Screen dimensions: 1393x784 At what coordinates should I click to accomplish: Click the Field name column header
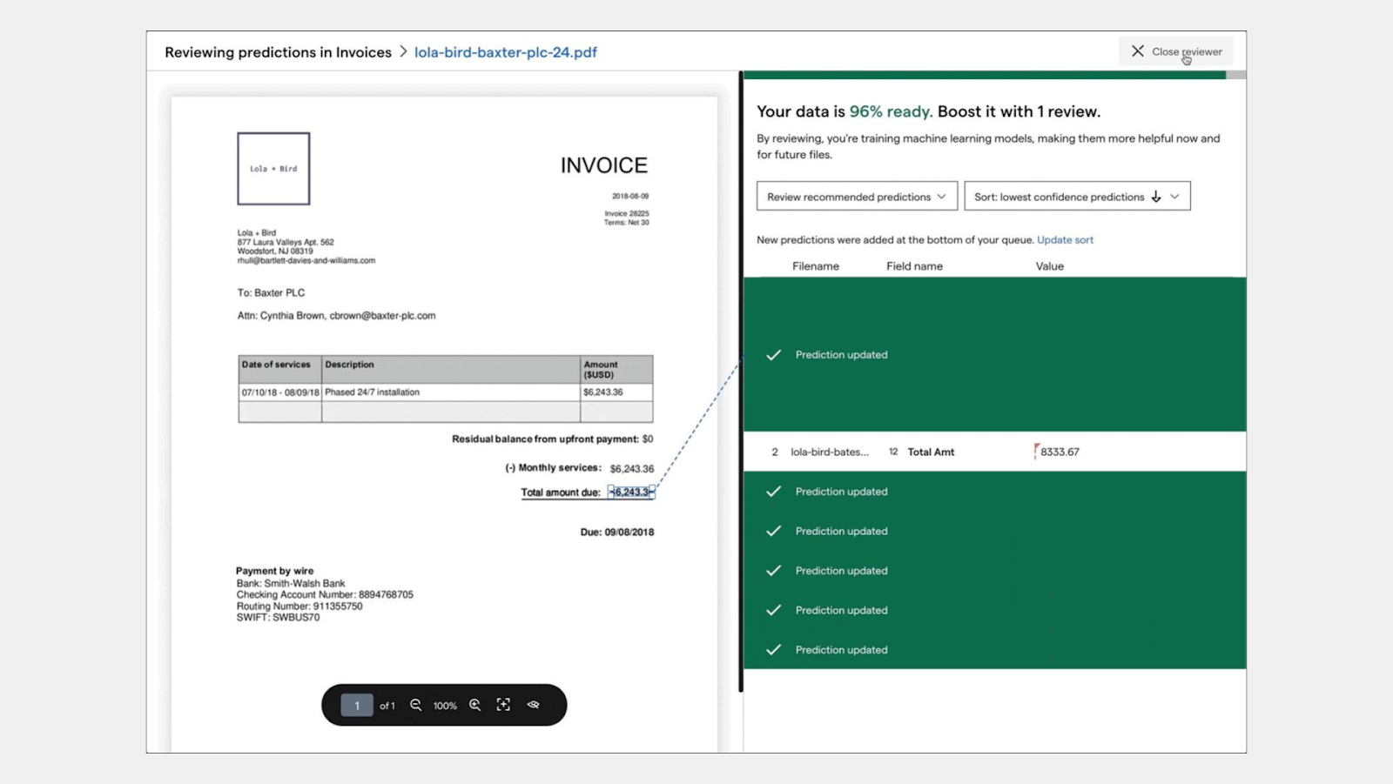[x=914, y=266]
